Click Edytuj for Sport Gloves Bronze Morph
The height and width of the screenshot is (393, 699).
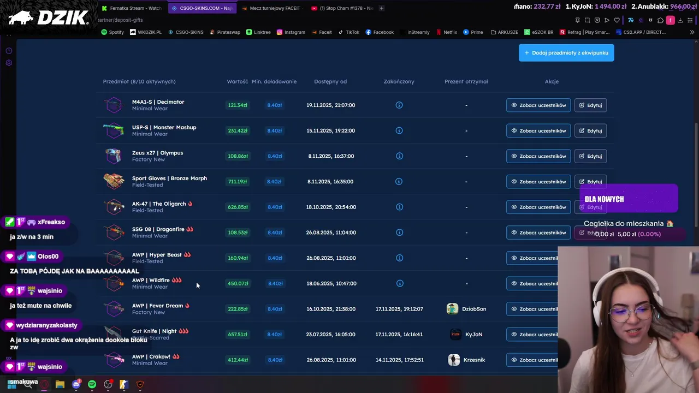(590, 181)
